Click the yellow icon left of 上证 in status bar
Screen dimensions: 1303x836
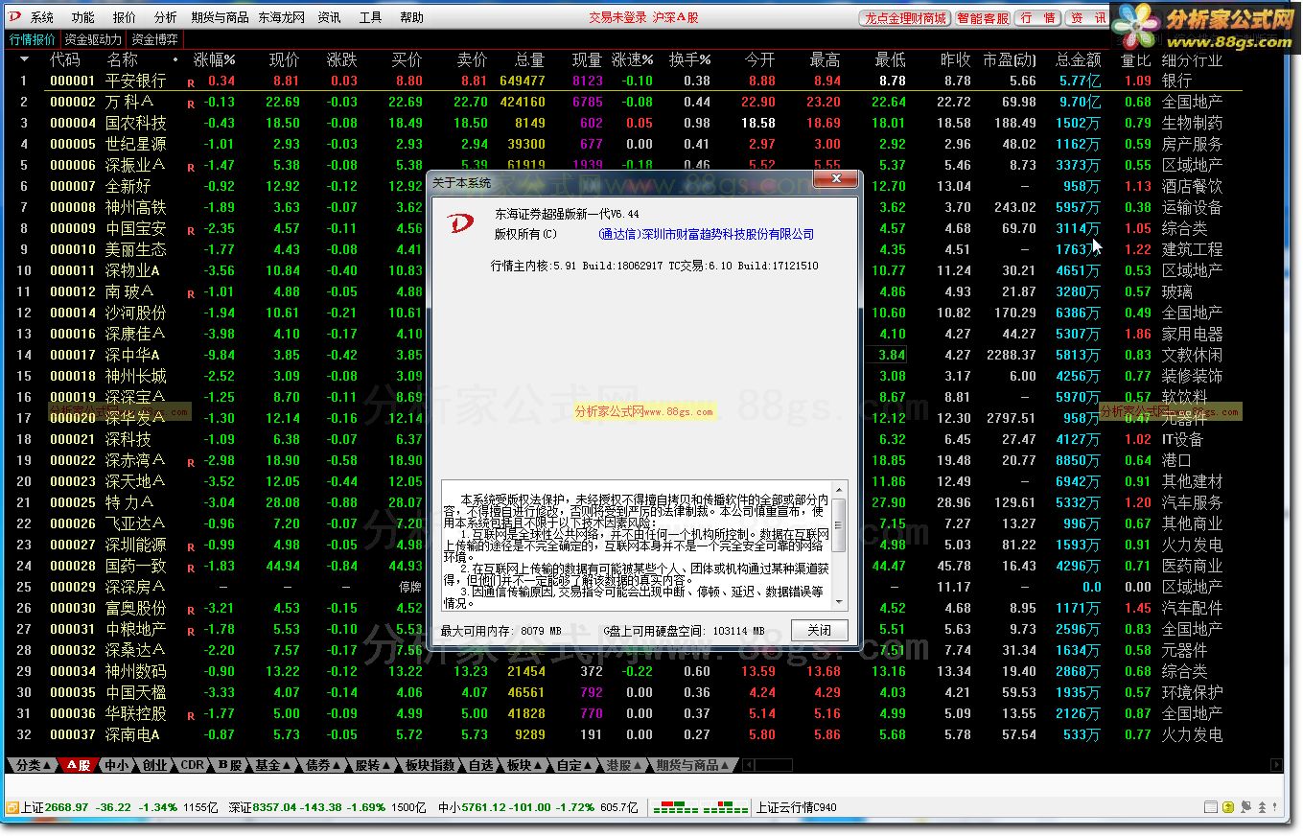[x=12, y=807]
